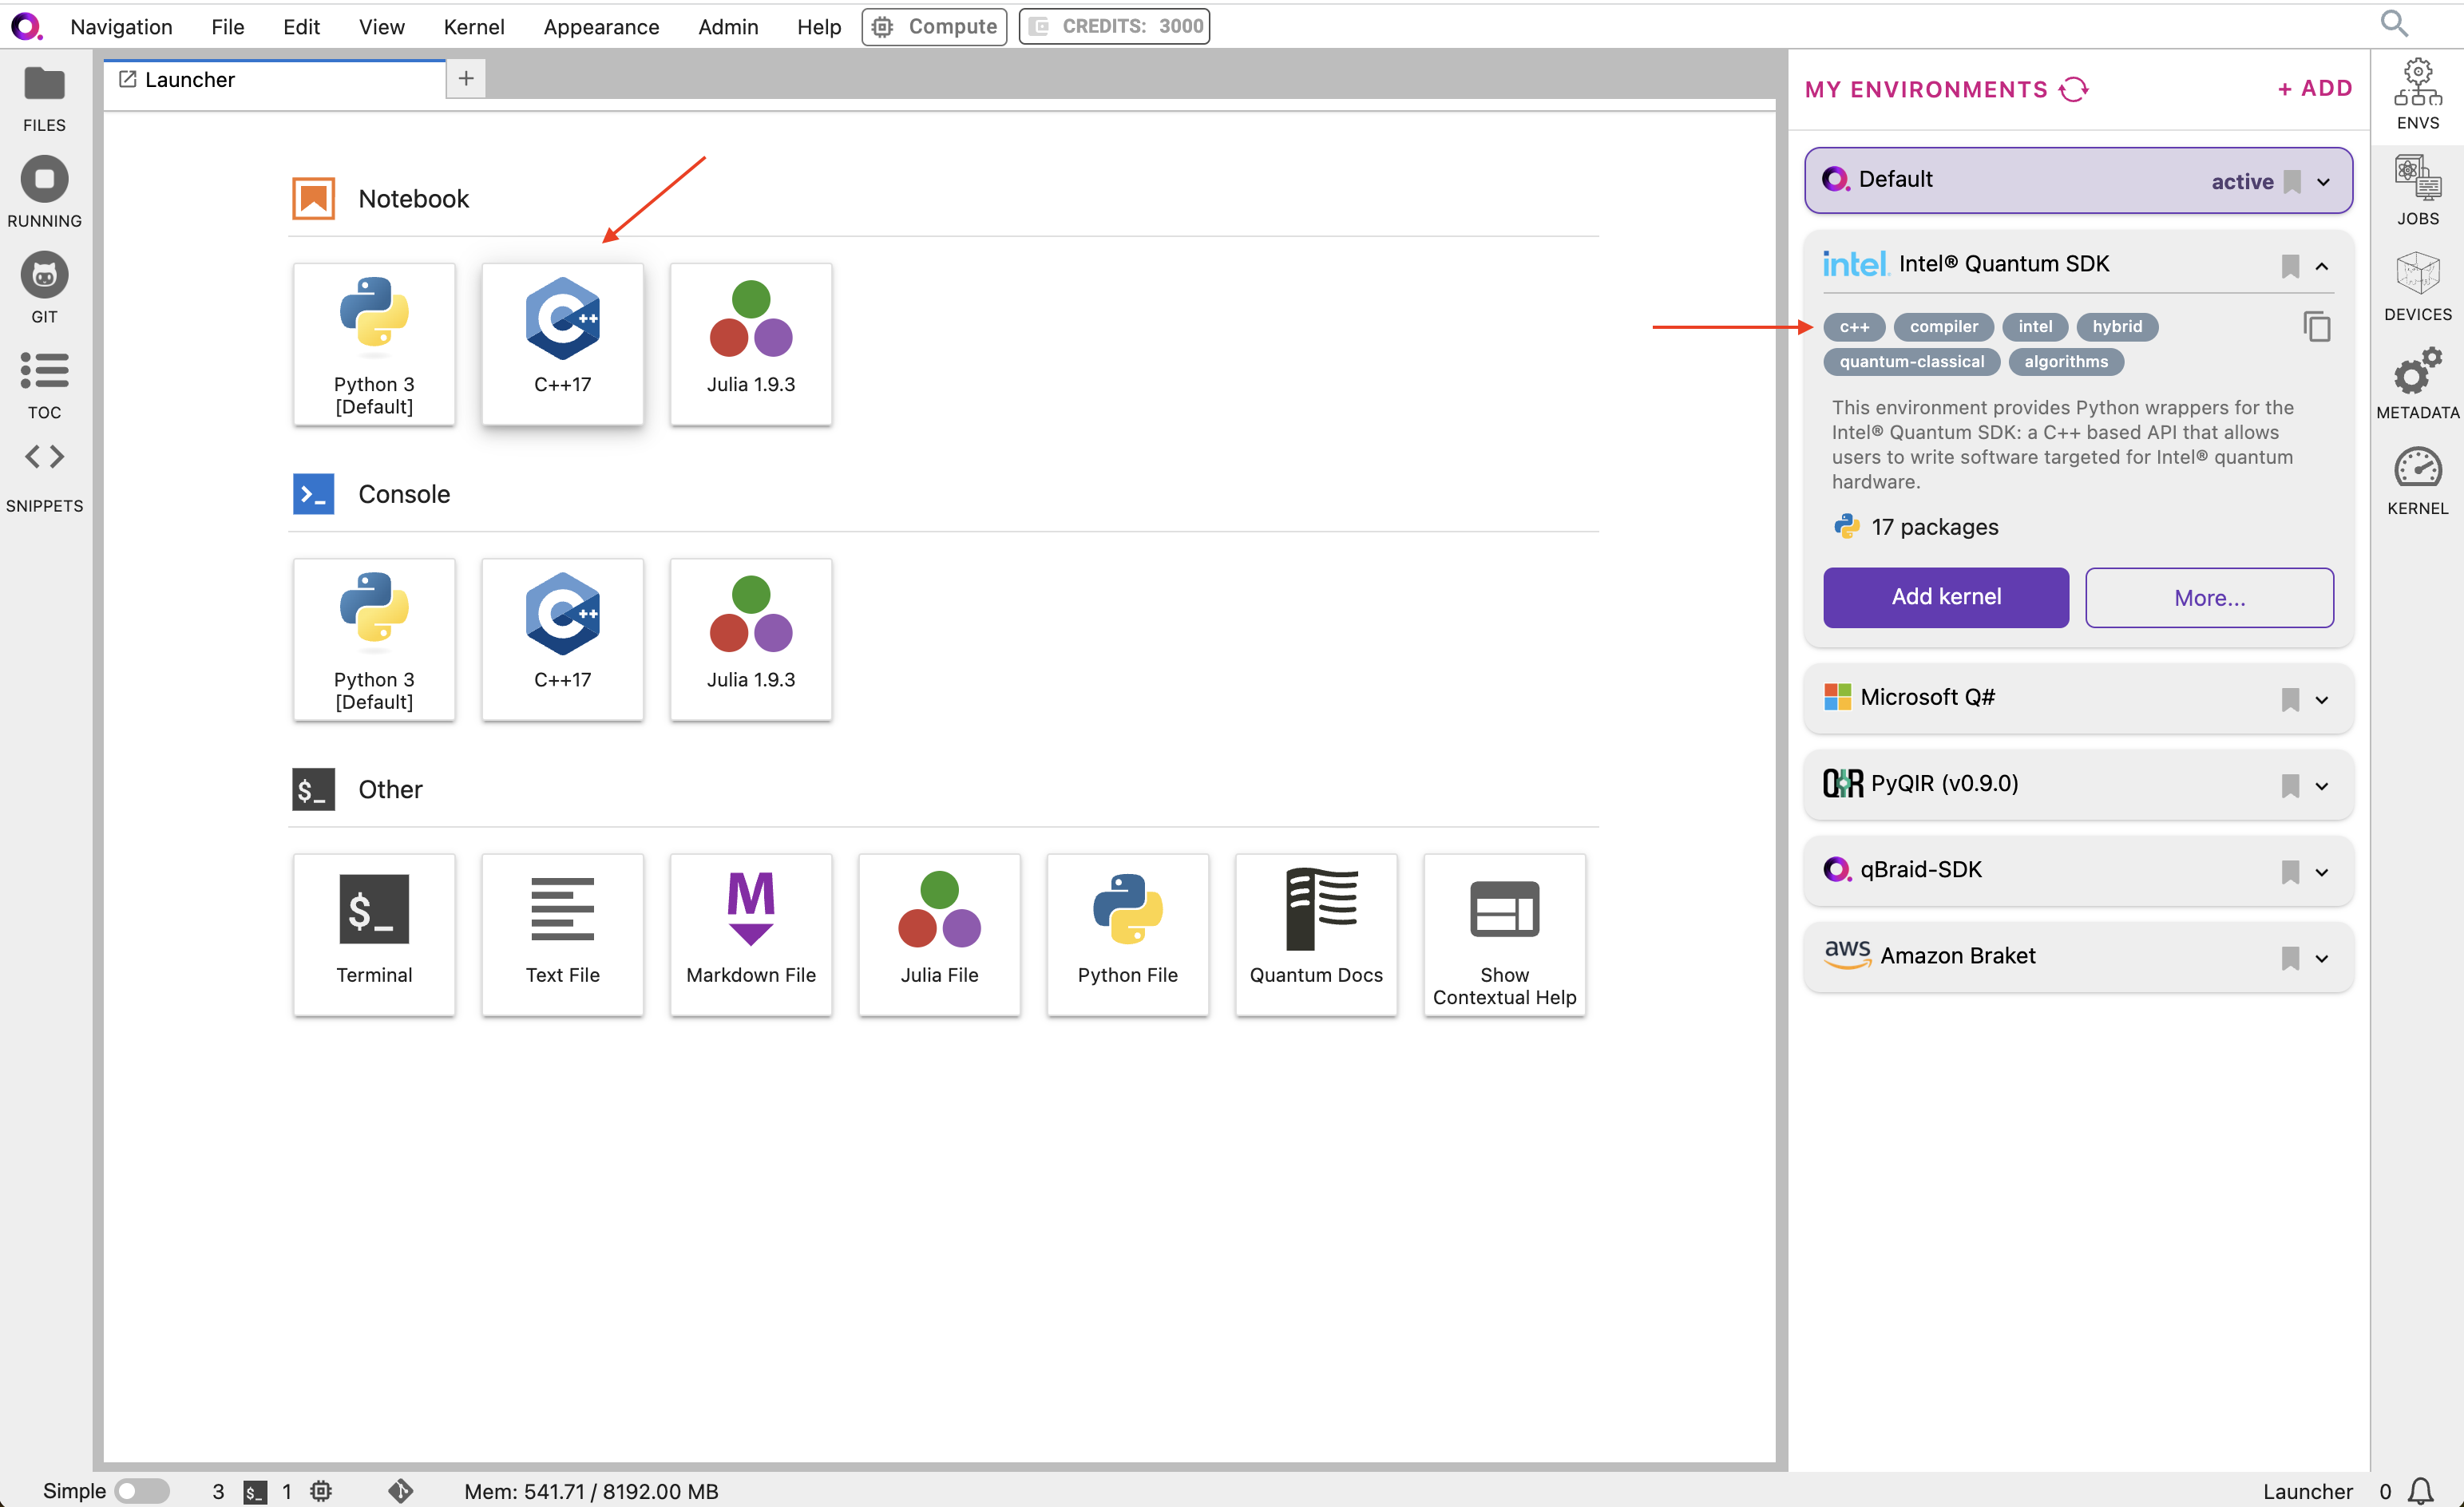
Task: Click the Add kernel button
Action: point(1945,597)
